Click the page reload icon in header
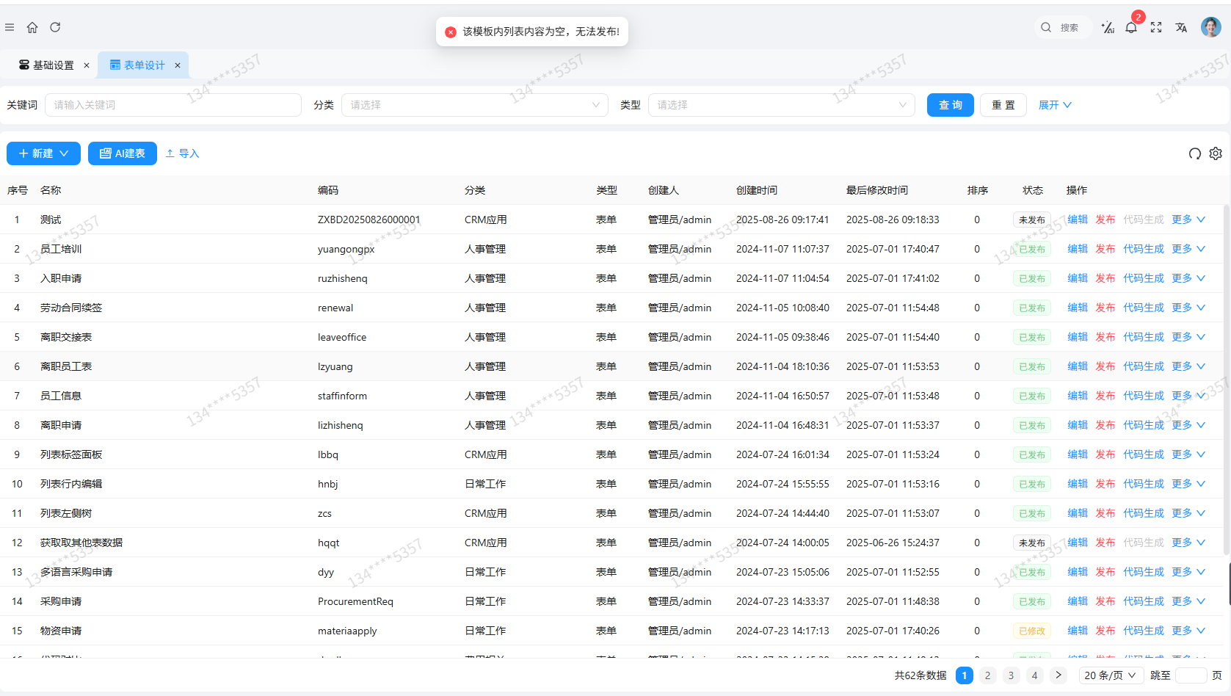 [x=55, y=27]
